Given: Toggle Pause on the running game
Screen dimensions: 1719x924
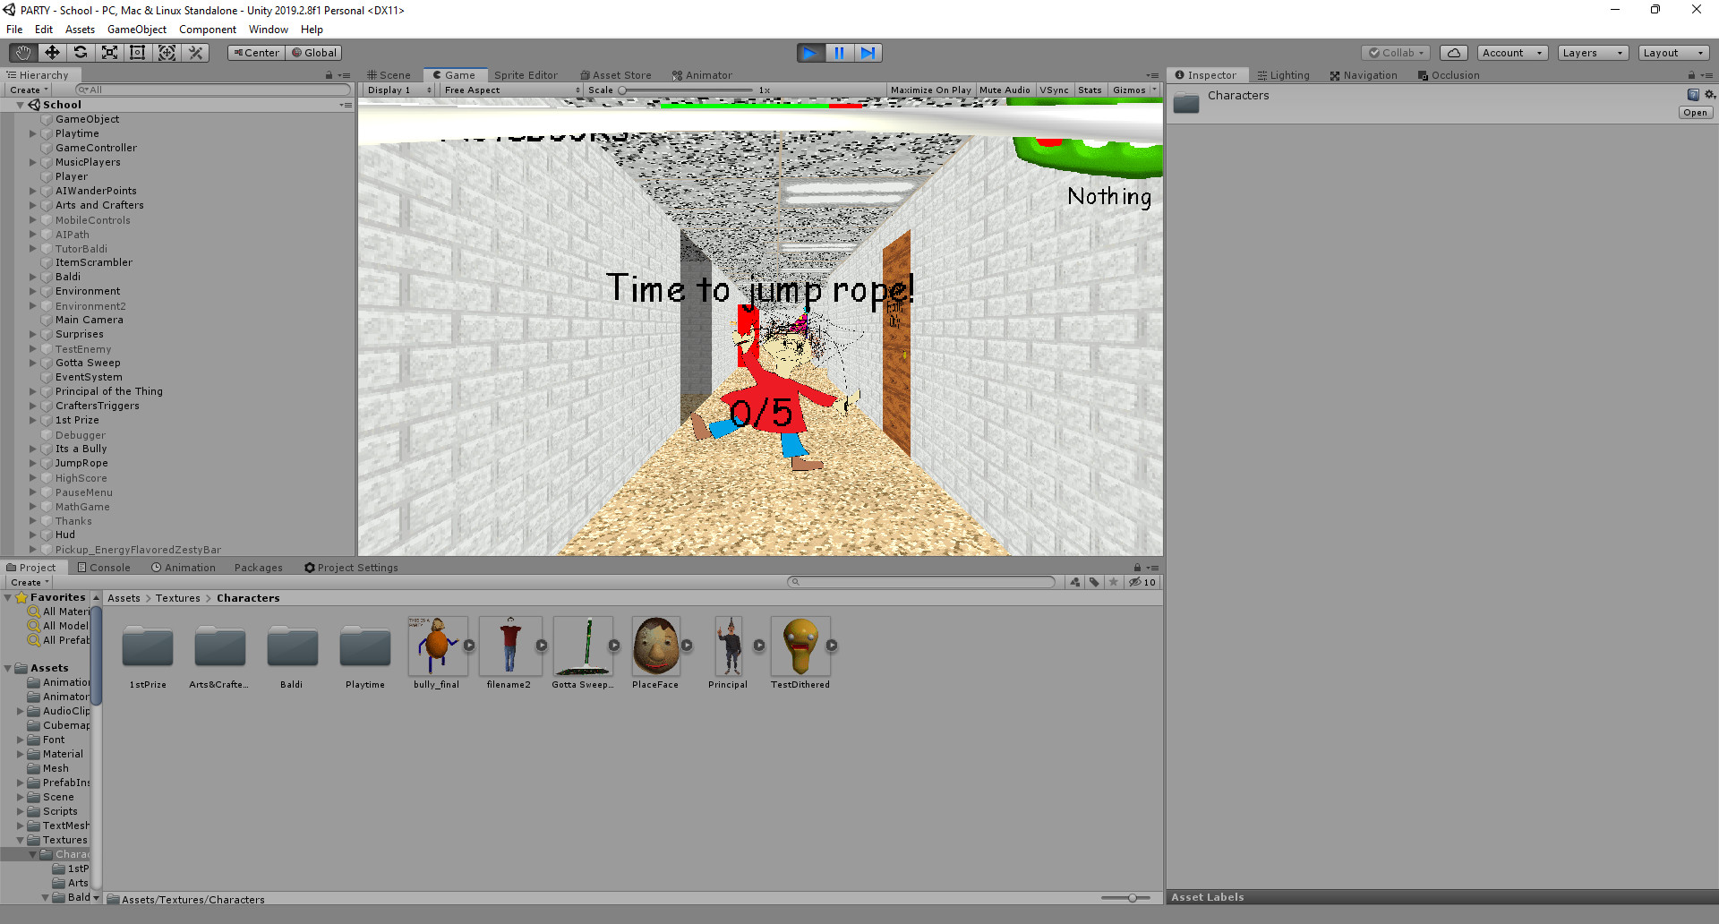Looking at the screenshot, I should tap(839, 53).
